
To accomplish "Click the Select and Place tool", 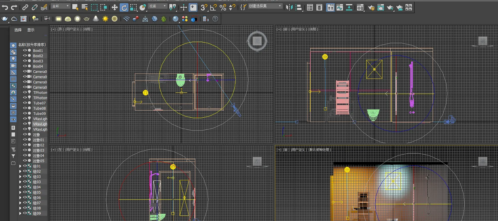I will point(143,7).
